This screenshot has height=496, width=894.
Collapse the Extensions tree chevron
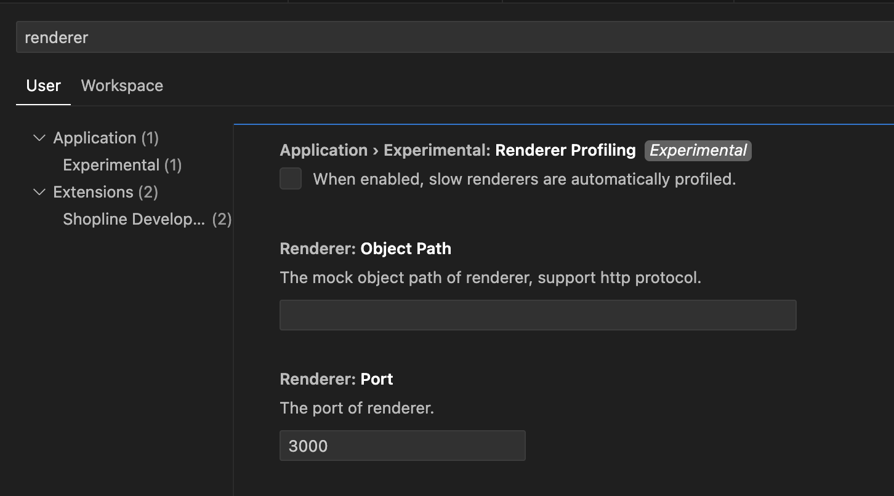[39, 192]
